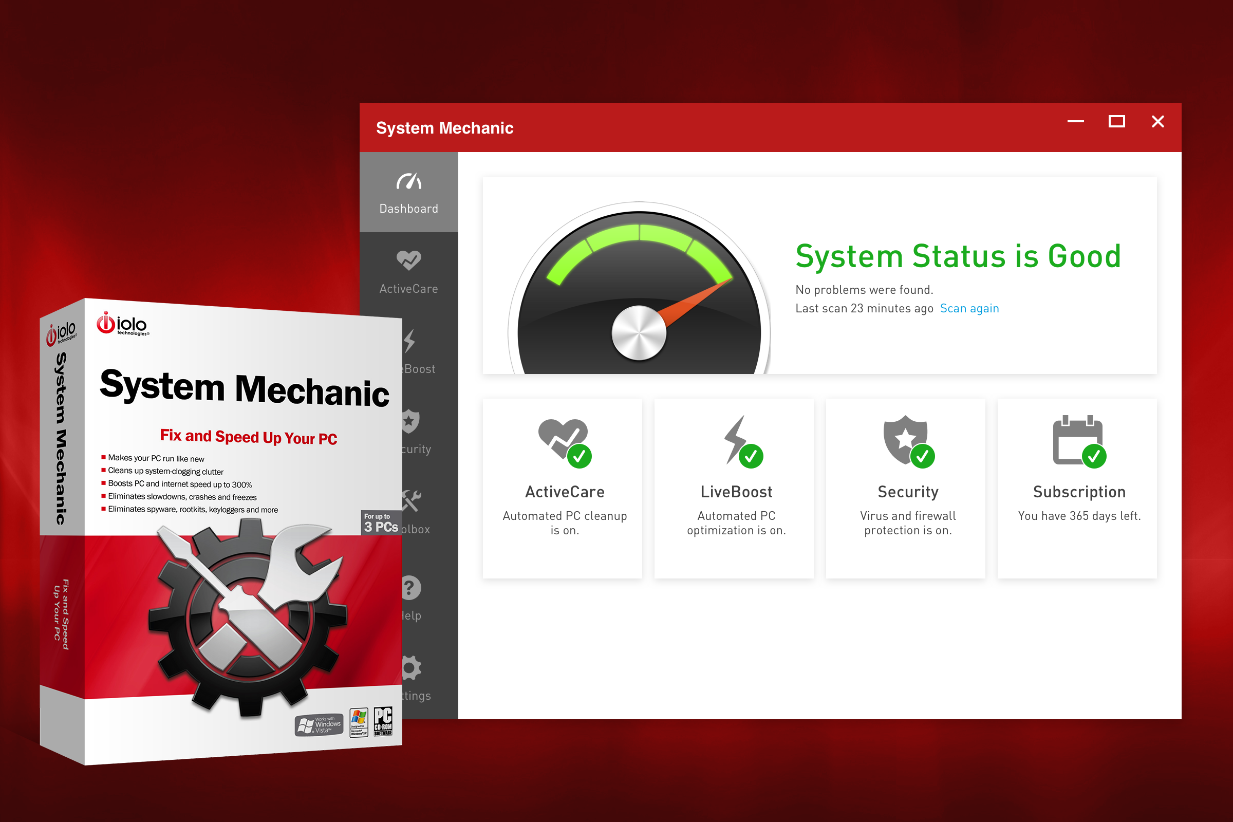The image size is (1233, 822).
Task: Click the Works with Windows Vista badge
Action: pos(319,725)
